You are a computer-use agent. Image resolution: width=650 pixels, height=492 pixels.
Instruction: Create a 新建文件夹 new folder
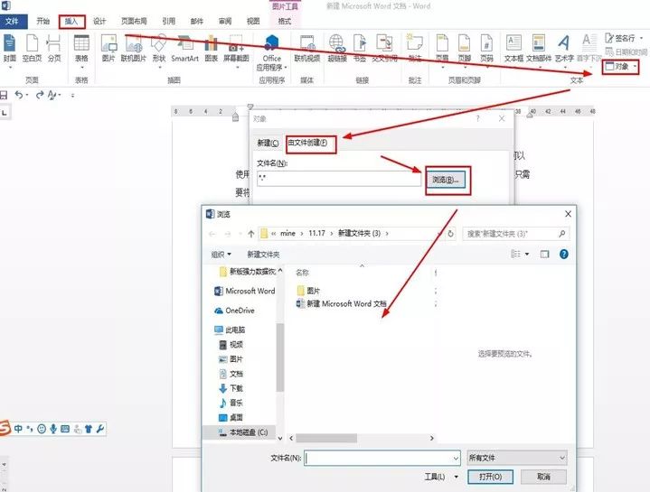[x=263, y=255]
